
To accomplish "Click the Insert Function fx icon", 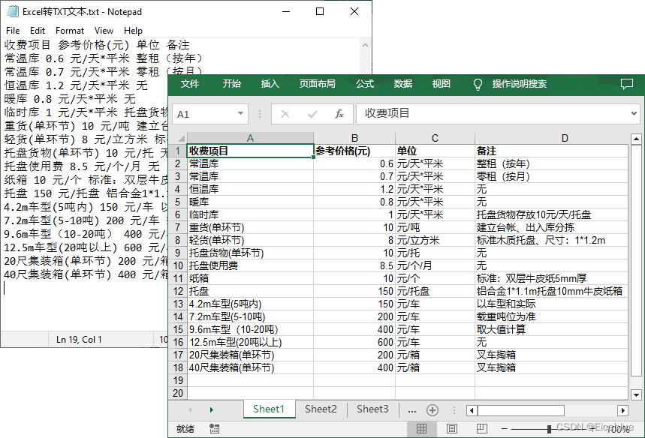I will point(339,114).
